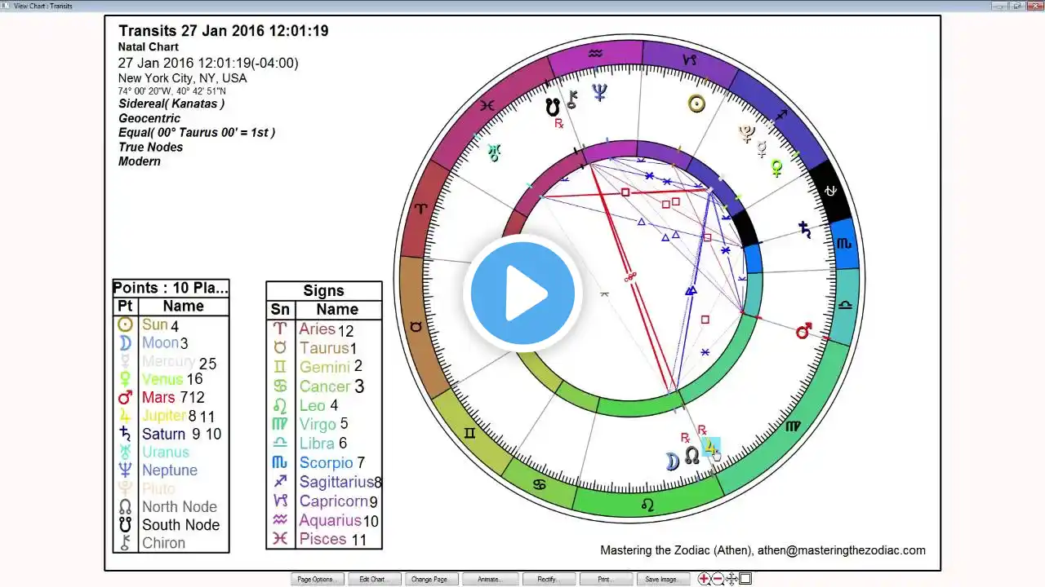Click 'Virgo' in the Signs table
The height and width of the screenshot is (587, 1045).
pyautogui.click(x=318, y=425)
